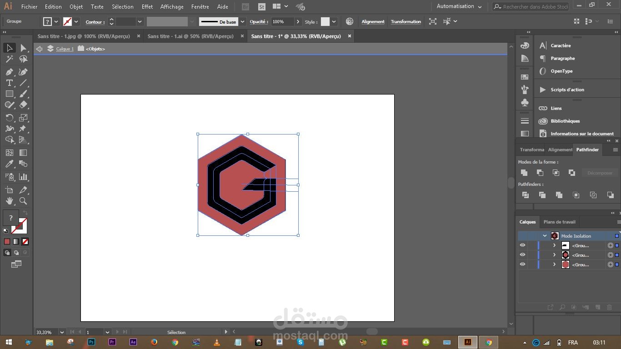Image resolution: width=621 pixels, height=349 pixels.
Task: Click the Outline pathfinder icon
Action: point(593,195)
